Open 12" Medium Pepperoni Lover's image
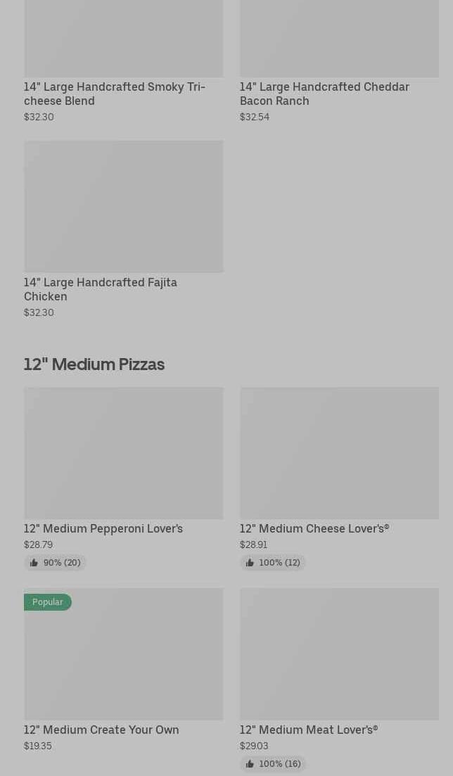 [x=123, y=453]
